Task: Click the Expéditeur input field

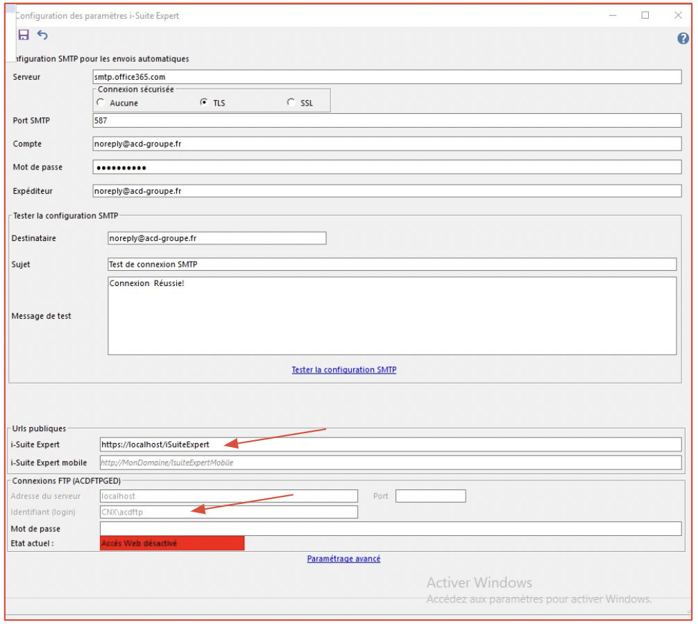Action: (387, 191)
